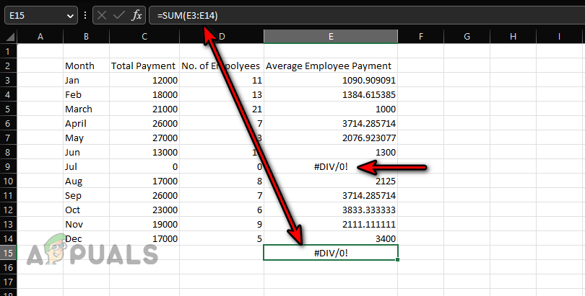
Task: Select row 1 header
Action: click(8, 51)
